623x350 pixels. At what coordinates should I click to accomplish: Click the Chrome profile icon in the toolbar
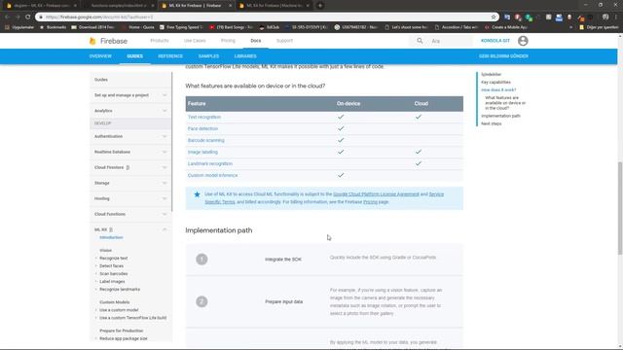pyautogui.click(x=605, y=17)
